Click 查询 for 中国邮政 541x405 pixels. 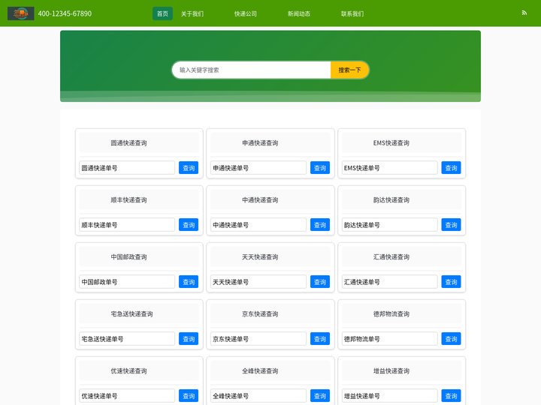pos(189,282)
